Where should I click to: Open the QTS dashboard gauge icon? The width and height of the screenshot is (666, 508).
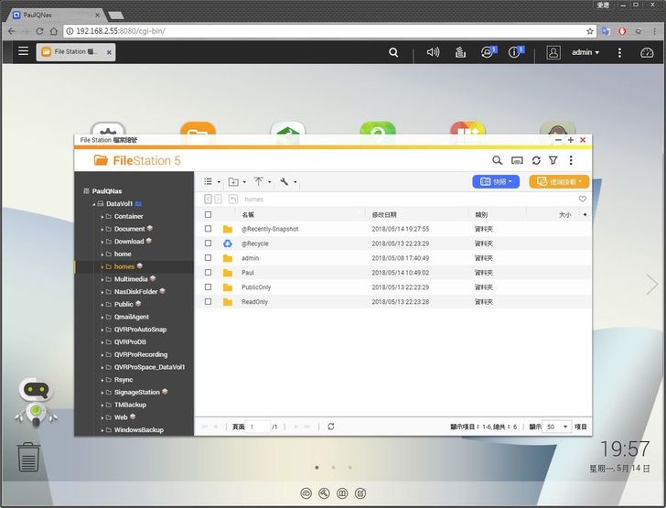[646, 52]
